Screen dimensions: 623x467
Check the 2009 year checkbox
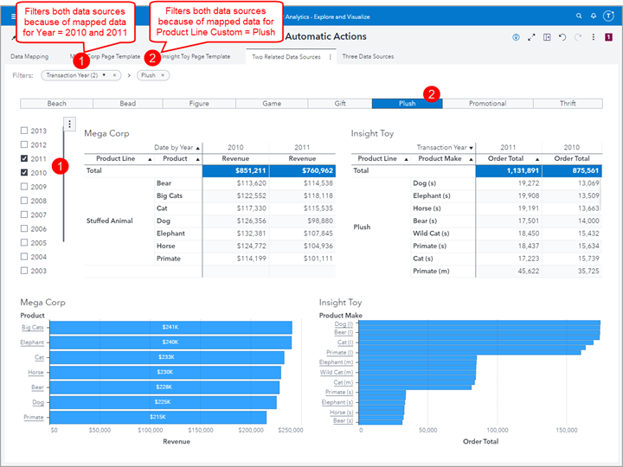click(24, 186)
